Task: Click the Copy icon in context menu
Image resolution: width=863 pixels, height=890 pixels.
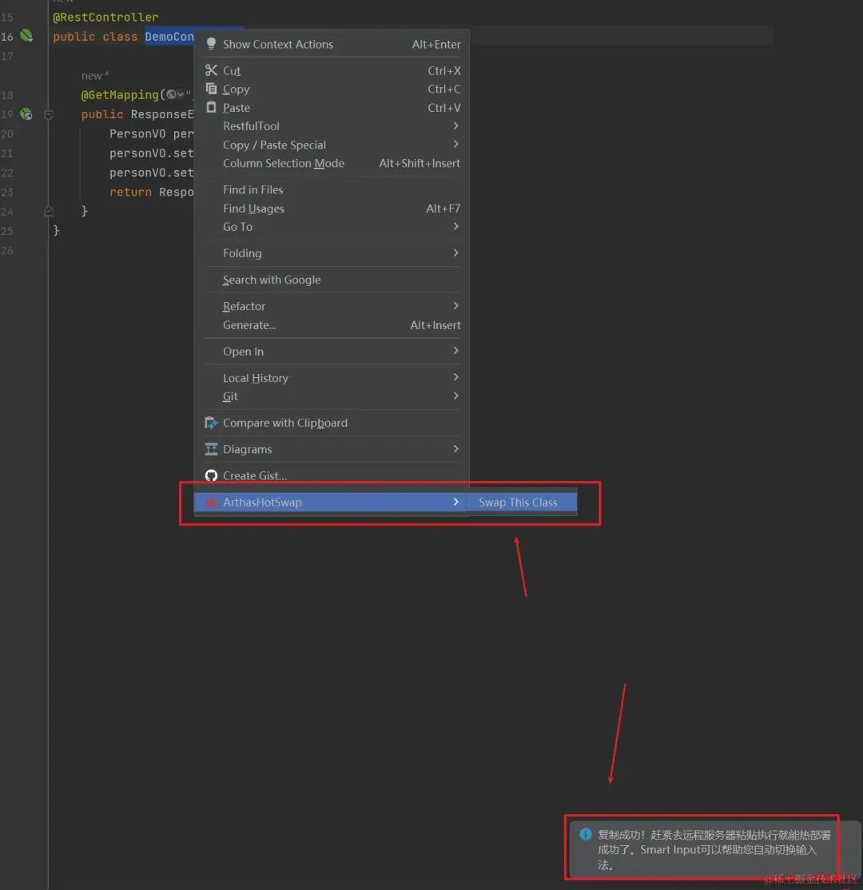Action: pyautogui.click(x=211, y=89)
